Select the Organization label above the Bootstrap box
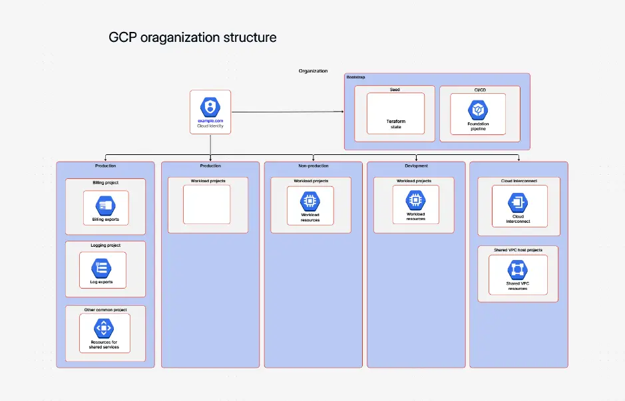 click(313, 70)
